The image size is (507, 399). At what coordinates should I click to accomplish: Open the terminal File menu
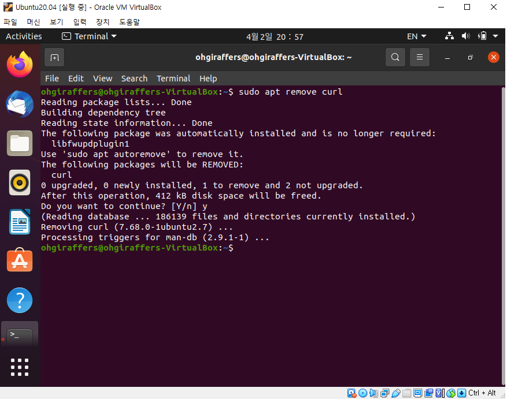pyautogui.click(x=51, y=79)
